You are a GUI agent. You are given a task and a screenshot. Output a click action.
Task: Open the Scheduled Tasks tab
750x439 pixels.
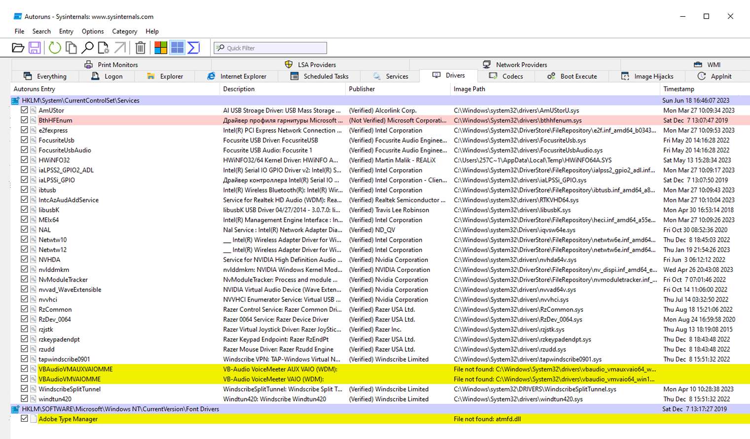point(319,76)
